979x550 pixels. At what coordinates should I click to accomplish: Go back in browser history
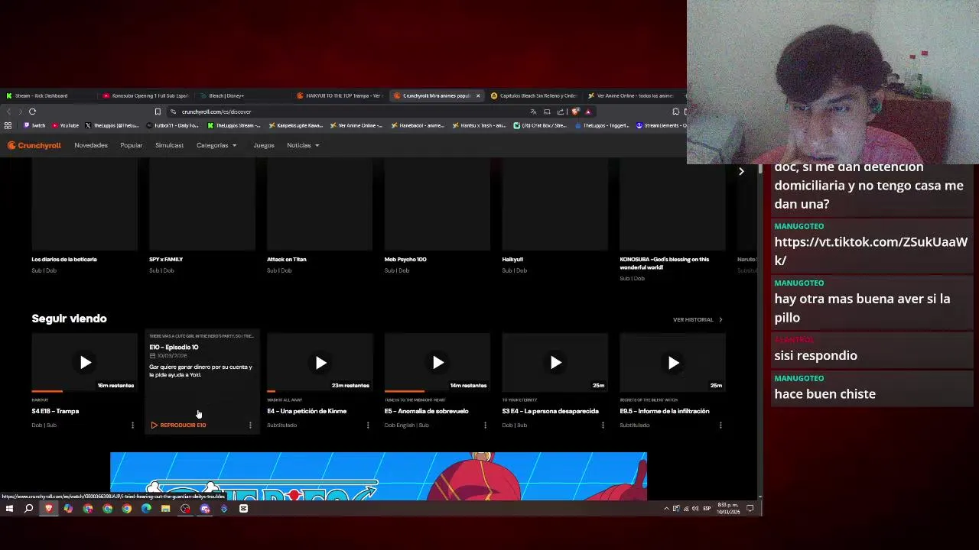point(9,112)
